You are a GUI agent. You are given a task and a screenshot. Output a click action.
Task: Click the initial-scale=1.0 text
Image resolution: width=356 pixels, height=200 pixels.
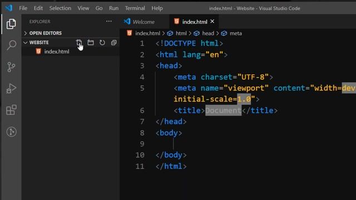point(212,99)
